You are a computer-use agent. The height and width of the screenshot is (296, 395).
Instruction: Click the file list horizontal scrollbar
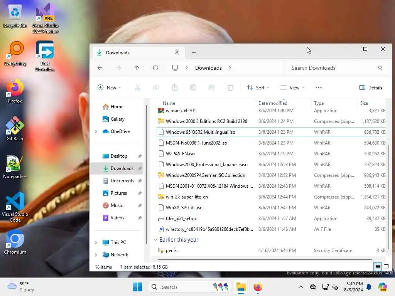coord(265,259)
